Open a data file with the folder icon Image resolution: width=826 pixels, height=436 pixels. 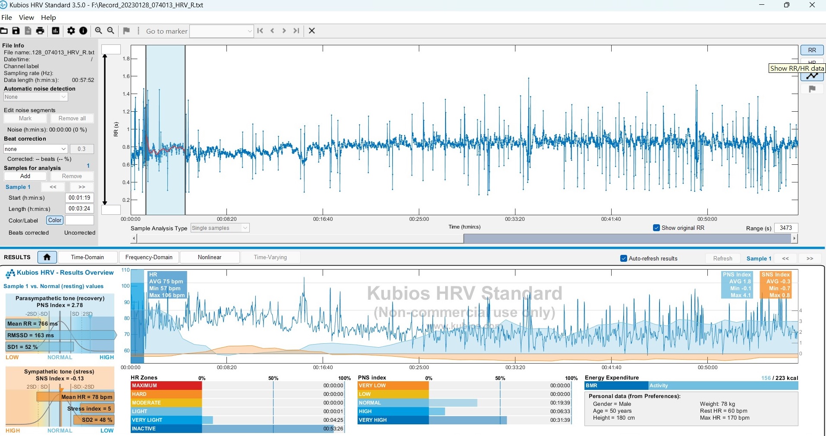click(4, 31)
